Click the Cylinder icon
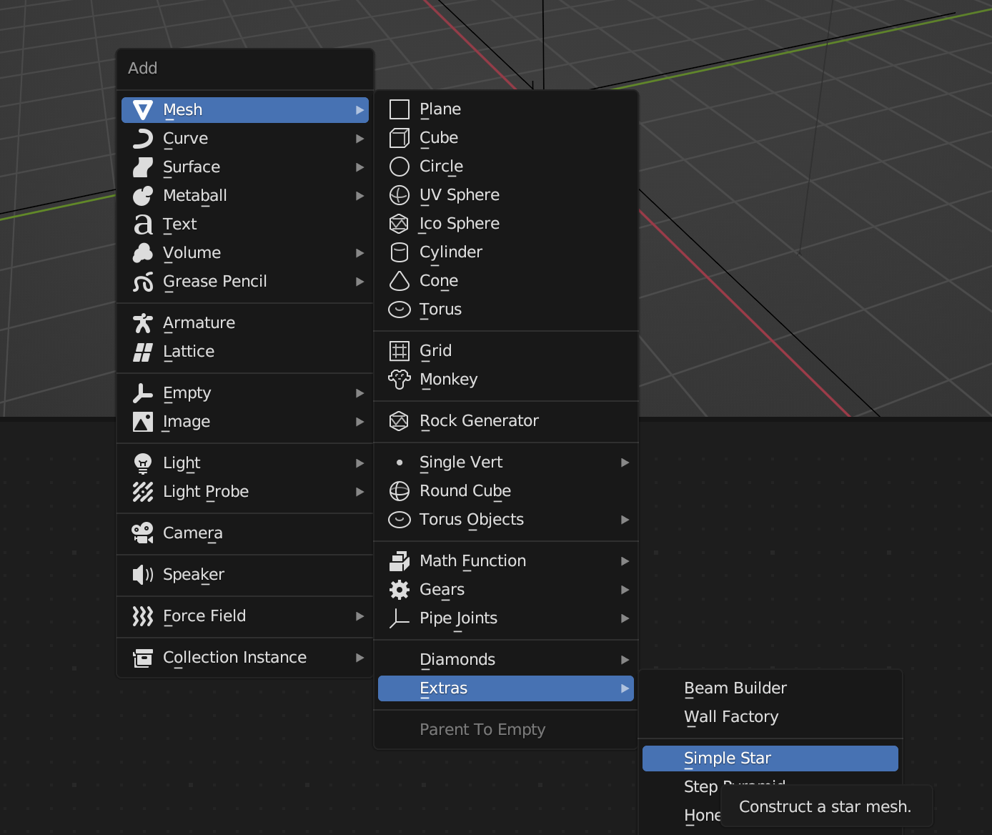Screen dimensions: 992x835 click(400, 252)
